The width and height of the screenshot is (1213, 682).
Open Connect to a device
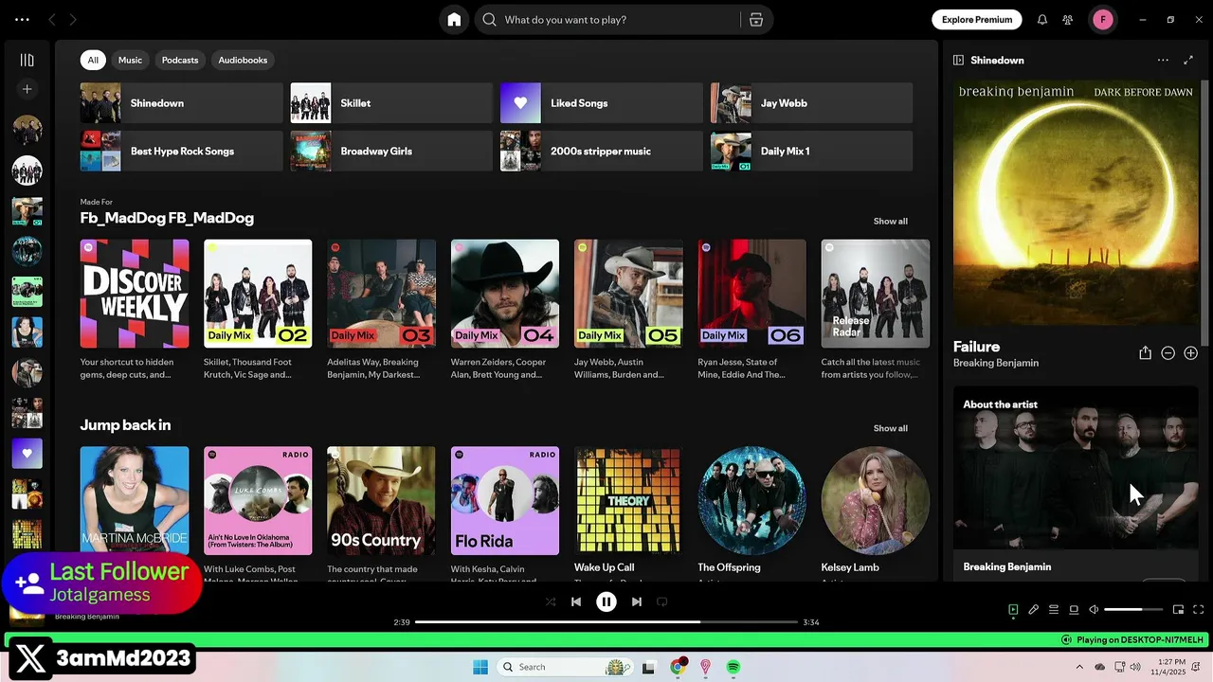[x=1074, y=610]
